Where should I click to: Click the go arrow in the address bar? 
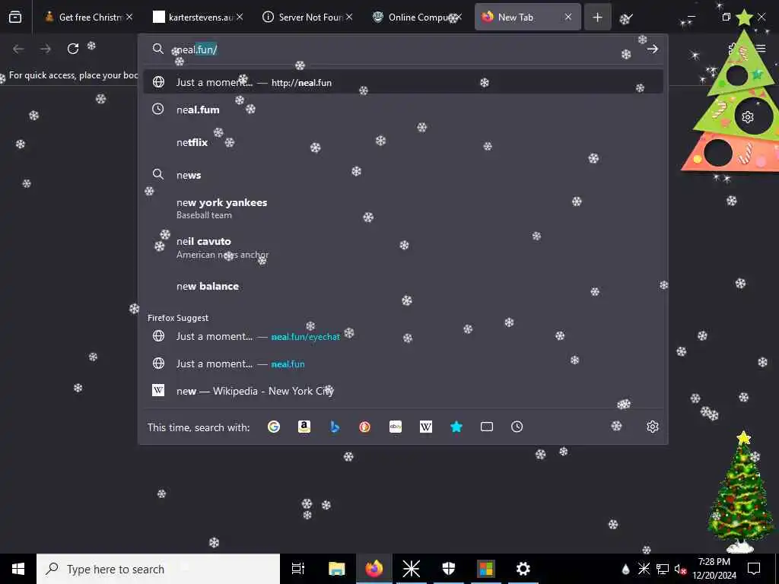coord(652,49)
